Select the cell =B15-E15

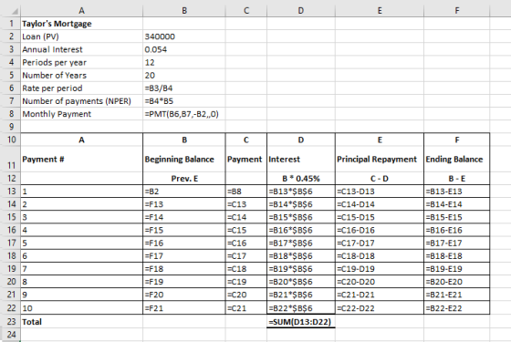(x=456, y=217)
